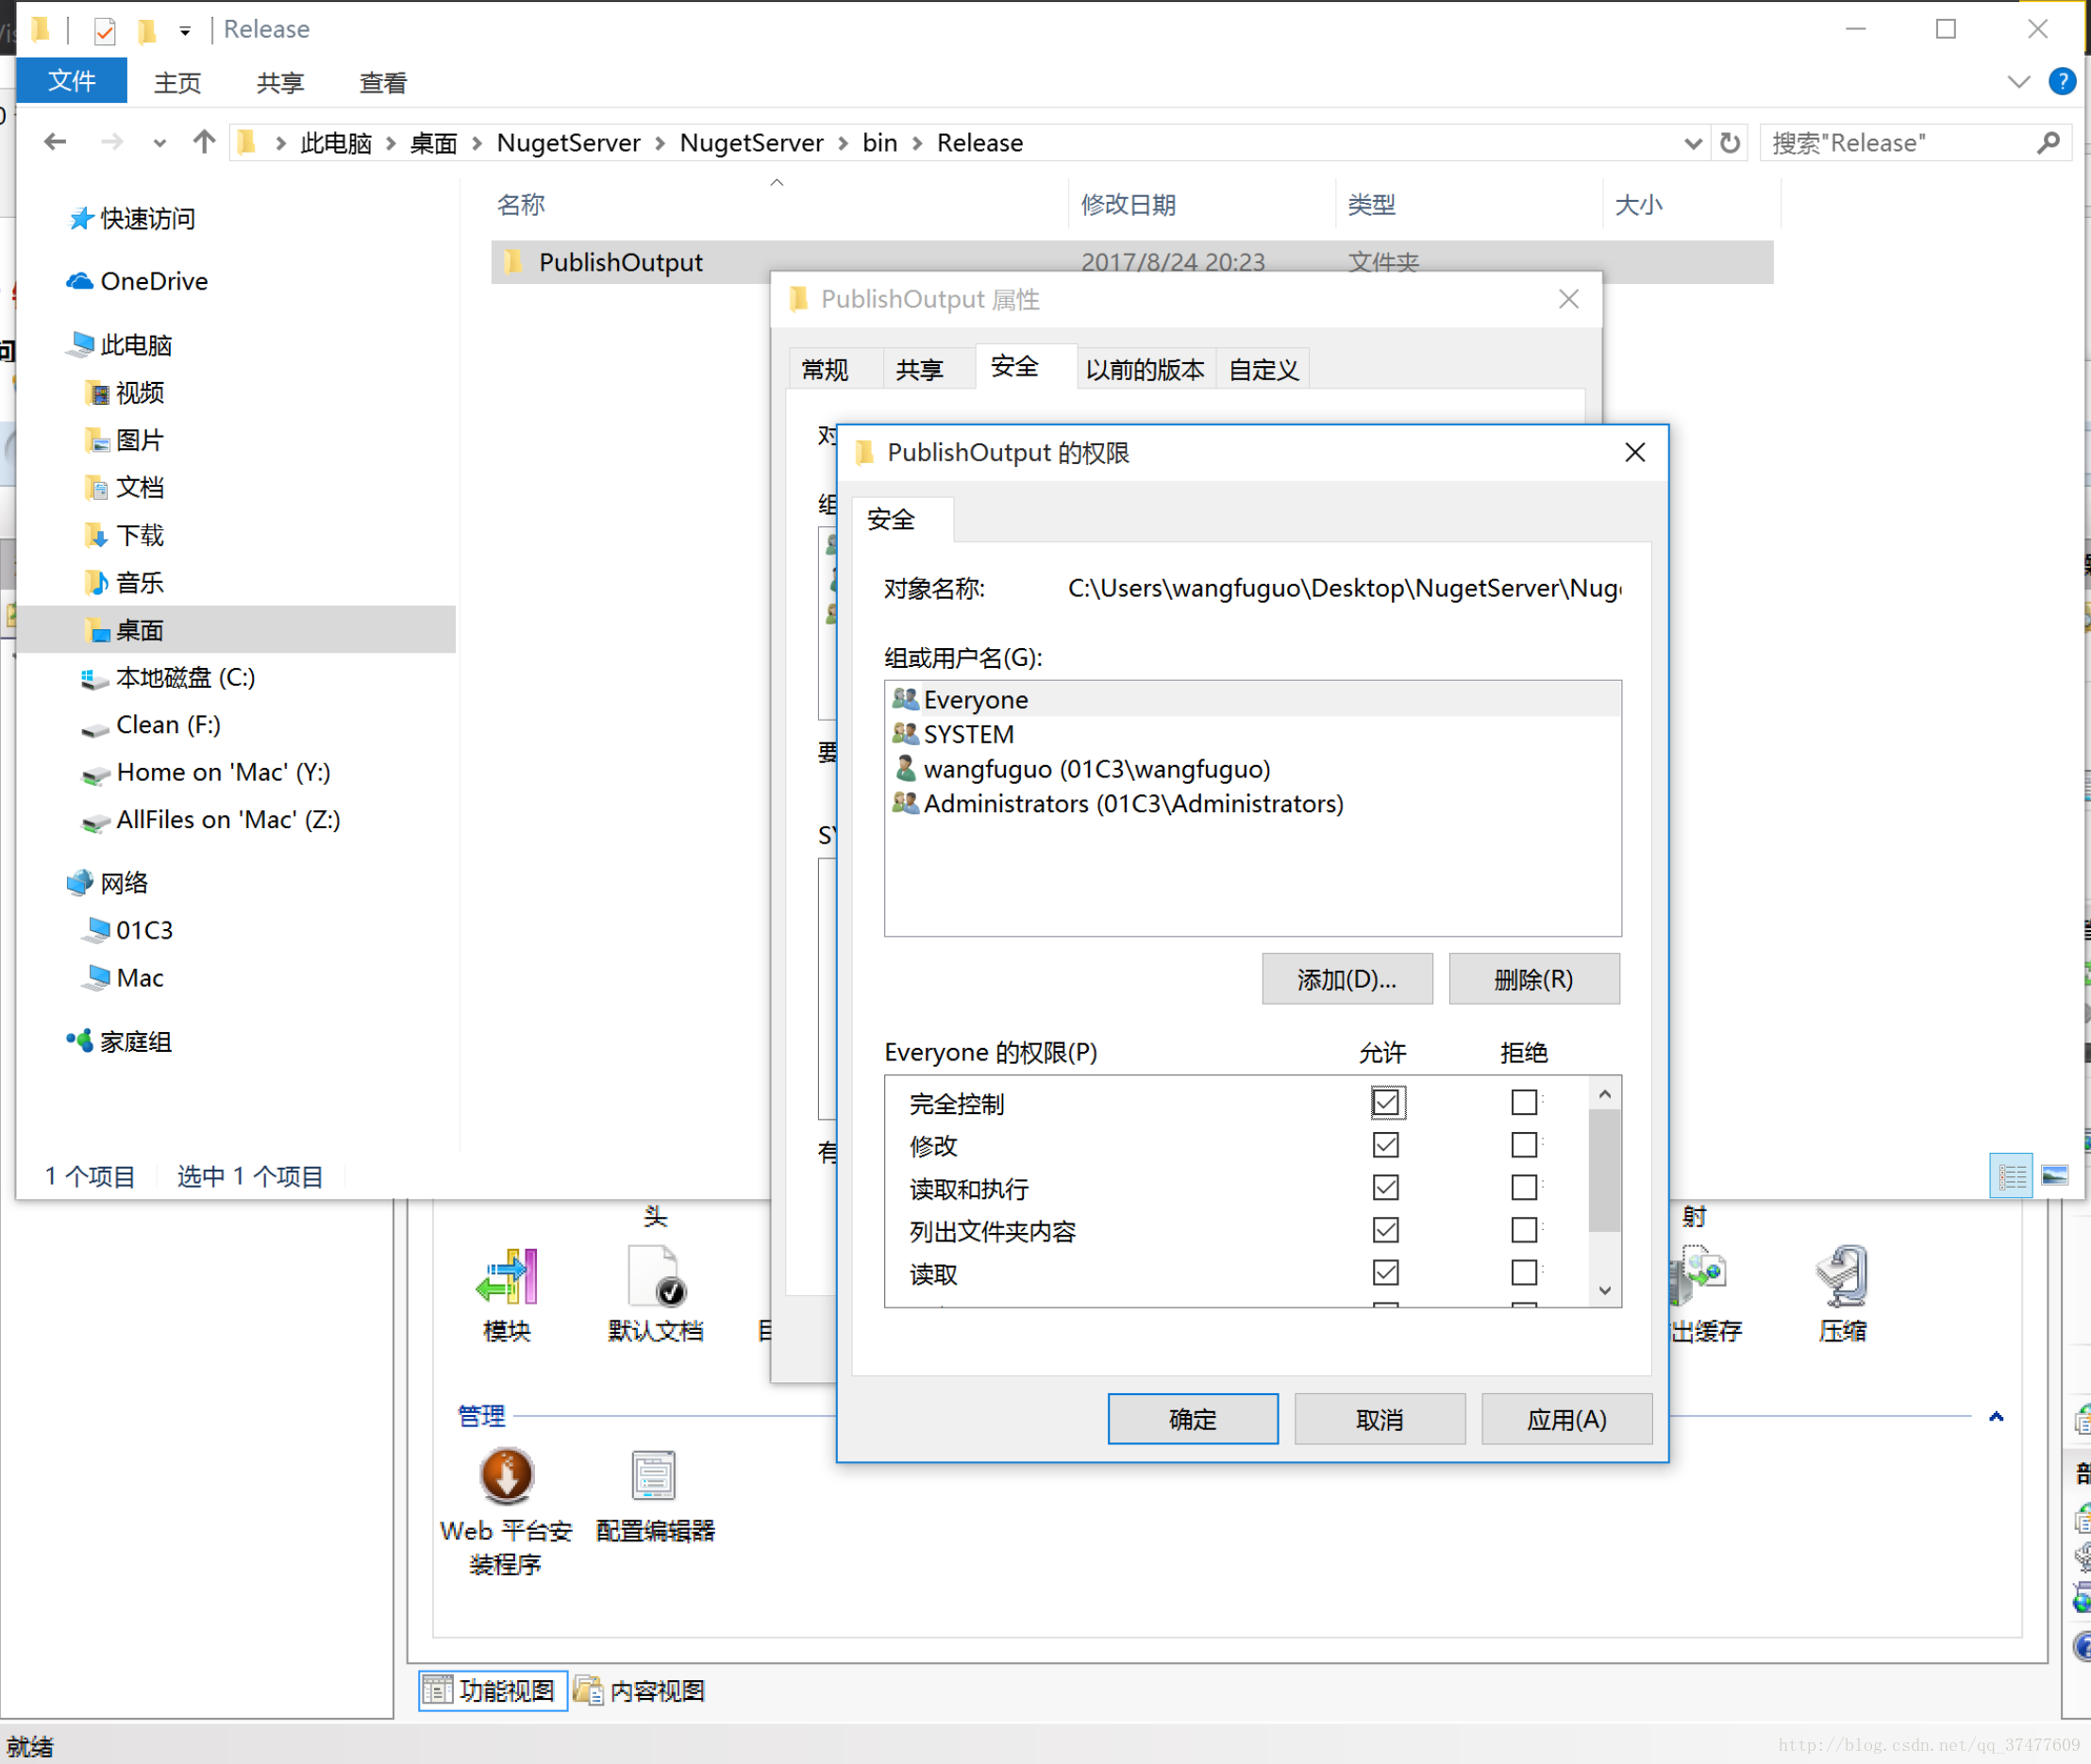The image size is (2091, 1764).
Task: Toggle Allow checkbox for 修改
Action: [x=1385, y=1145]
